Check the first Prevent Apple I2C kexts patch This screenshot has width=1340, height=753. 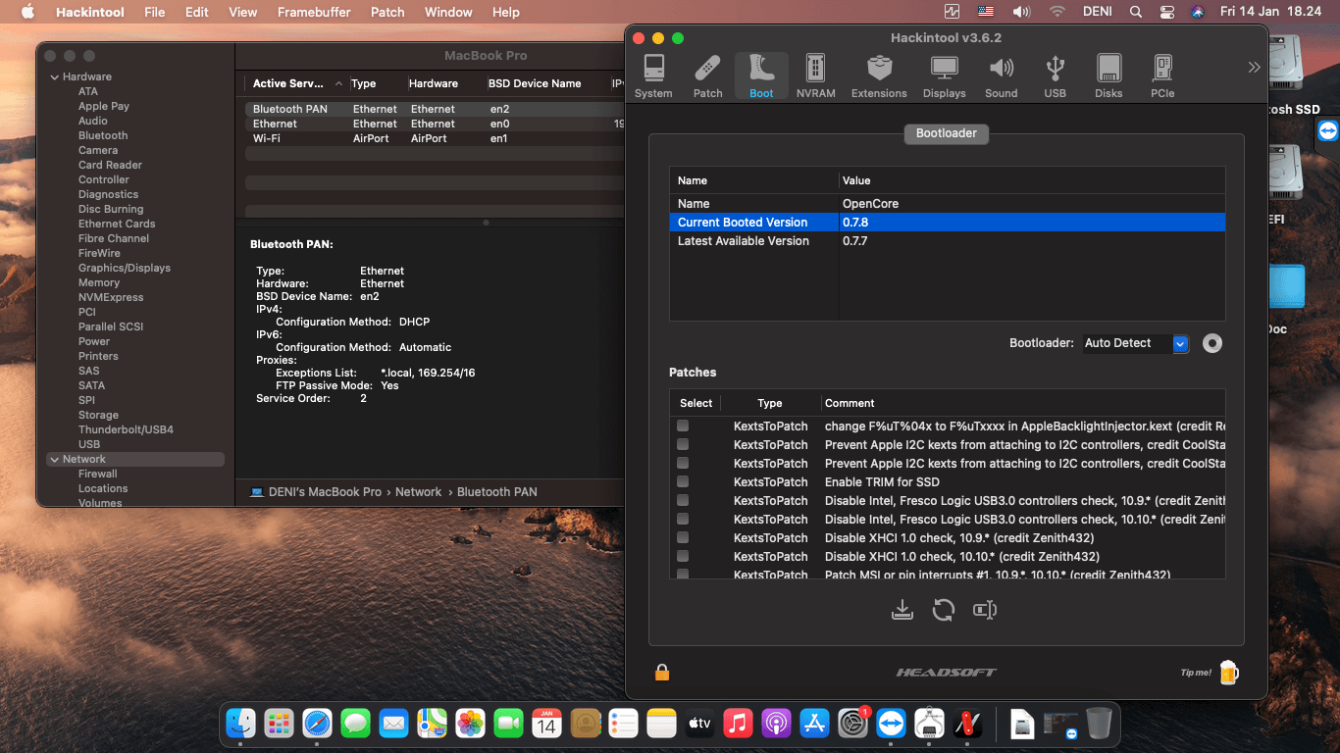coord(683,445)
